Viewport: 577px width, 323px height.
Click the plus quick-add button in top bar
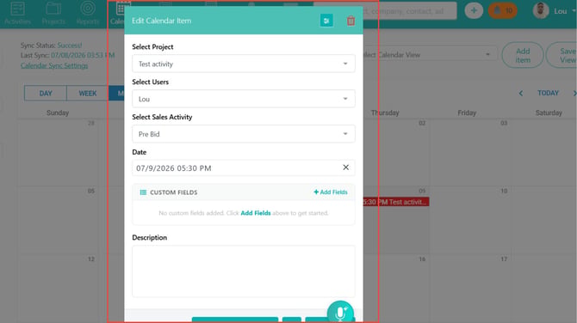[x=474, y=10]
